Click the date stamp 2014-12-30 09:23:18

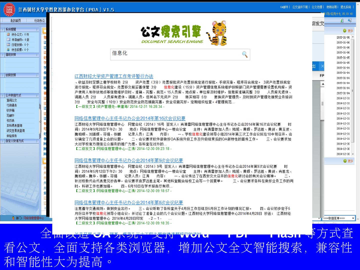click(153, 148)
